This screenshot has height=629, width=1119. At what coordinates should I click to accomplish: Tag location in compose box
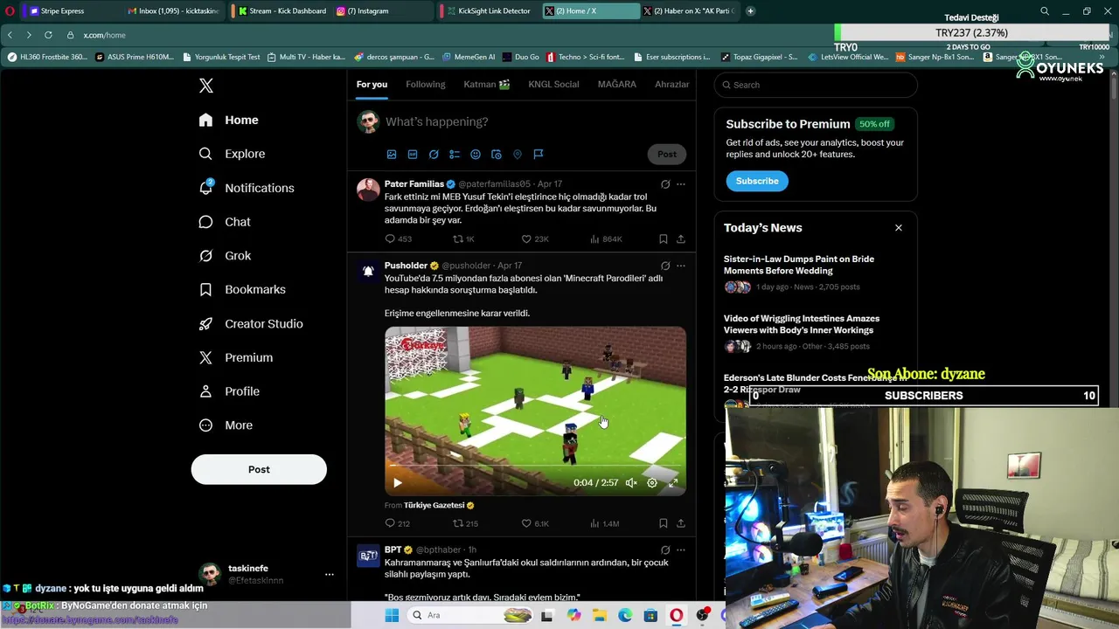pos(518,155)
